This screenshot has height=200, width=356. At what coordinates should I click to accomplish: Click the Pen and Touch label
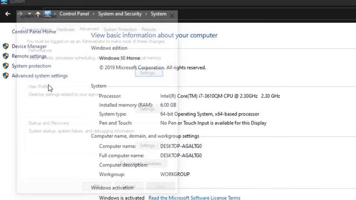coord(116,123)
